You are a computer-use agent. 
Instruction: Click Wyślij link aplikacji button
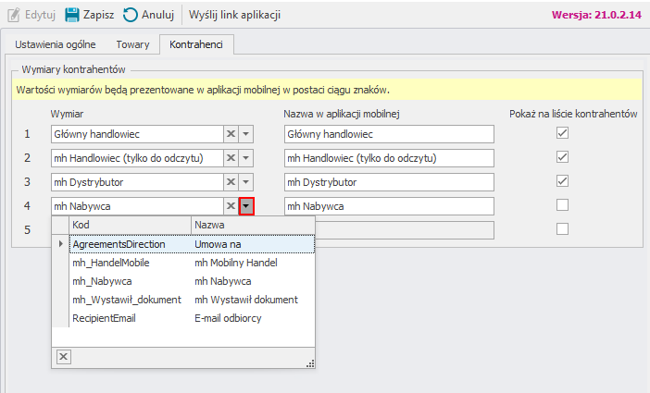[x=234, y=15]
